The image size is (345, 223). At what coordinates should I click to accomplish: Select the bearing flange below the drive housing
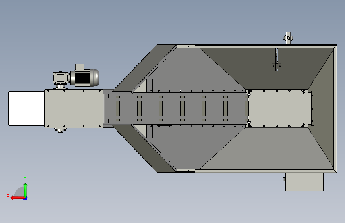(60, 130)
